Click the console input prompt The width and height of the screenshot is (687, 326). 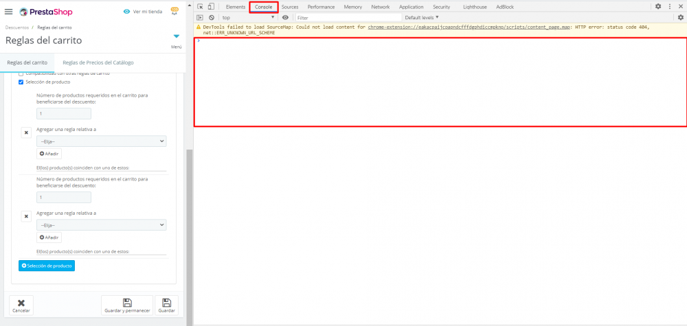point(440,40)
